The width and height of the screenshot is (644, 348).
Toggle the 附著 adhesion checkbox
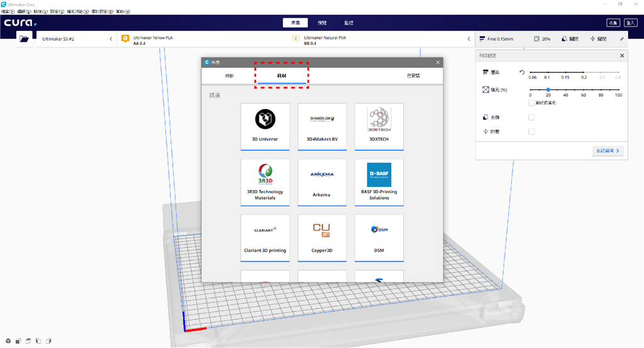coord(531,132)
